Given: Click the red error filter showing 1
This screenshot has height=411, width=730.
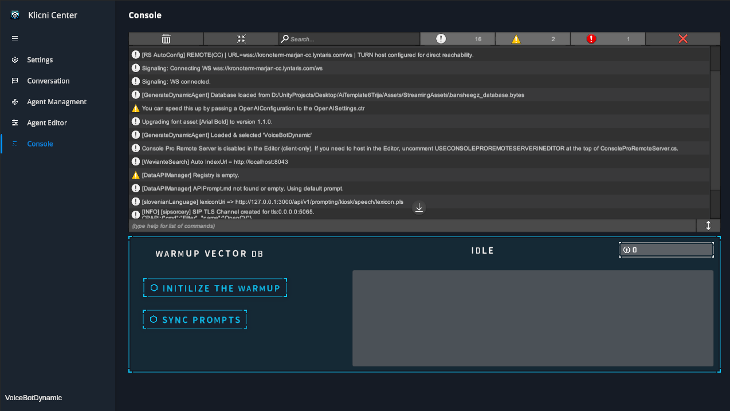Looking at the screenshot, I should click(607, 38).
